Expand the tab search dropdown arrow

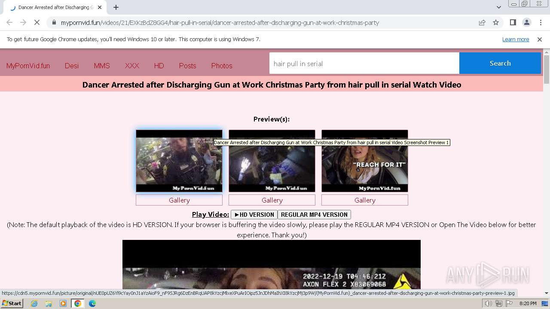[498, 7]
